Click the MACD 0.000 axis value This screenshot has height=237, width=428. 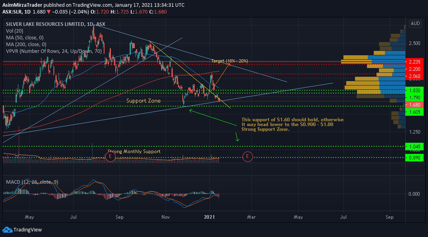coord(414,194)
